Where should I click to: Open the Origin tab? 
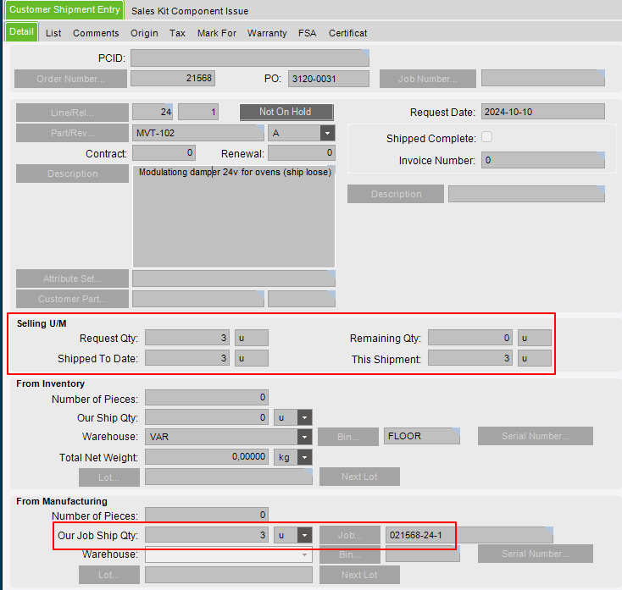pyautogui.click(x=144, y=33)
